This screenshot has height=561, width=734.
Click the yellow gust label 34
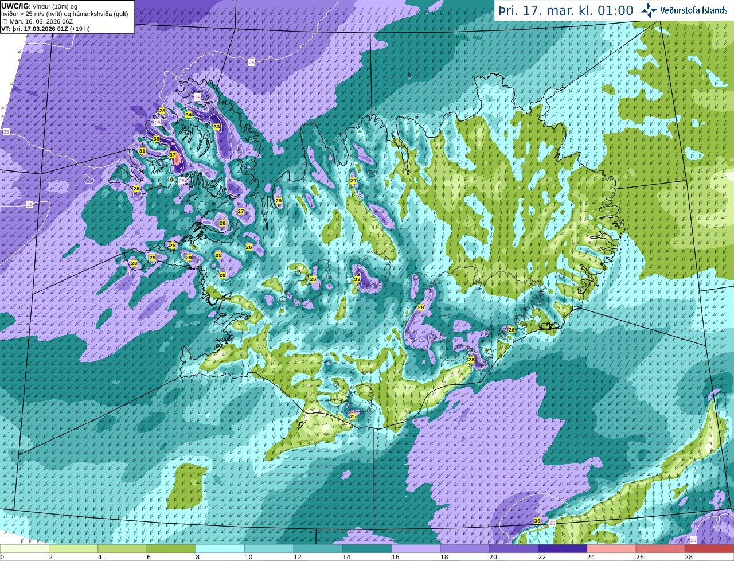[x=189, y=115]
